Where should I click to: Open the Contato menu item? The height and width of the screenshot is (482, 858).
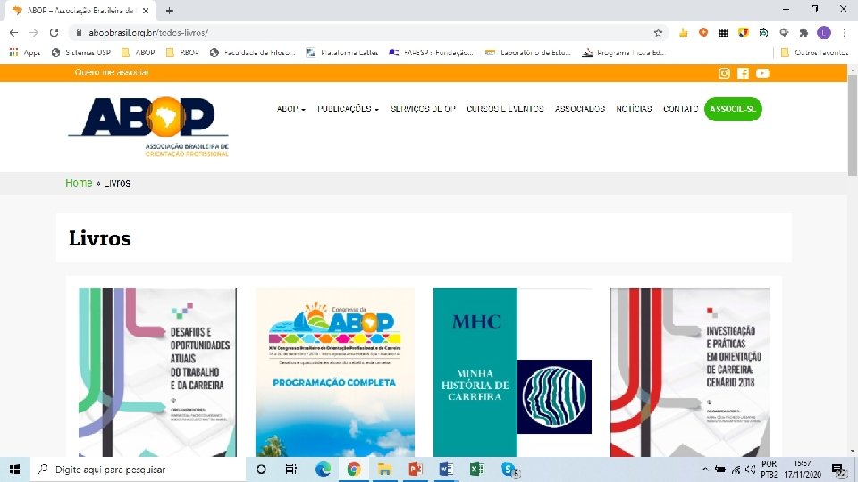(x=680, y=109)
